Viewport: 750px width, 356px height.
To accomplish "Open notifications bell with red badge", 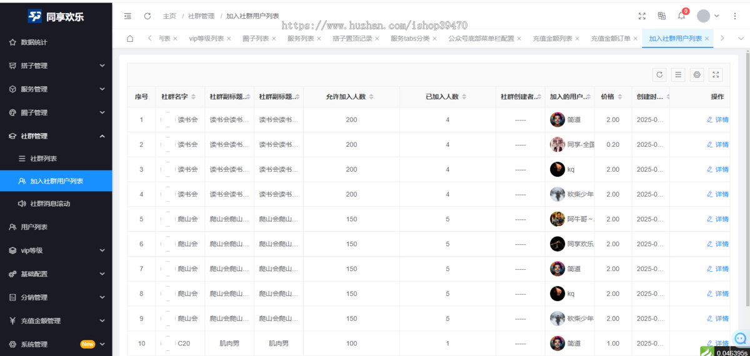I will pyautogui.click(x=682, y=16).
